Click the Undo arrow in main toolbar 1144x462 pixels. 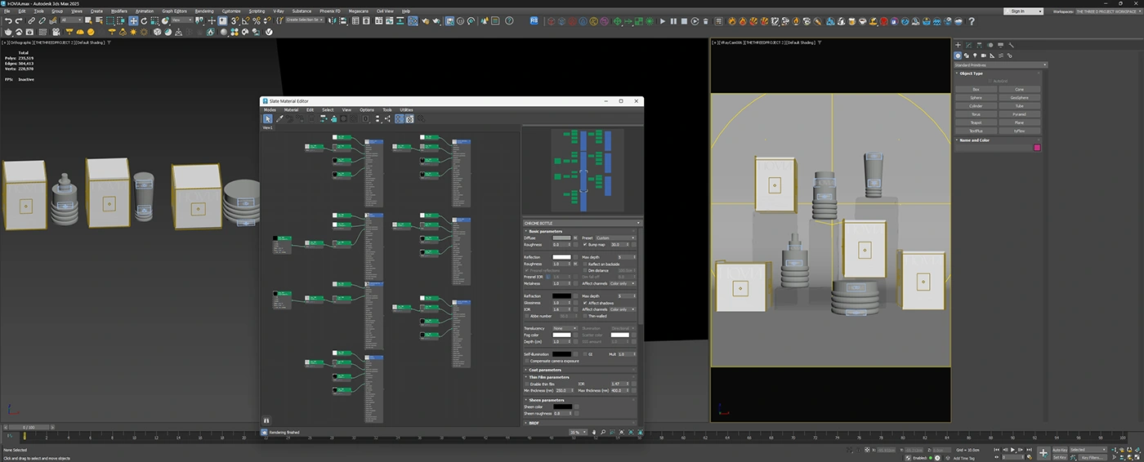tap(8, 21)
